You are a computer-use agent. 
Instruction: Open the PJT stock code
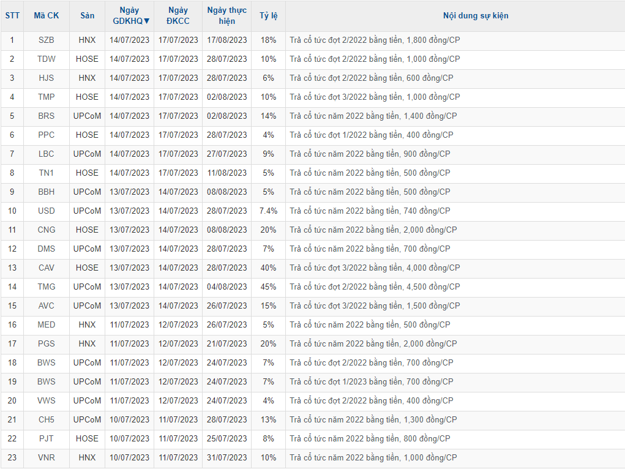(46, 438)
